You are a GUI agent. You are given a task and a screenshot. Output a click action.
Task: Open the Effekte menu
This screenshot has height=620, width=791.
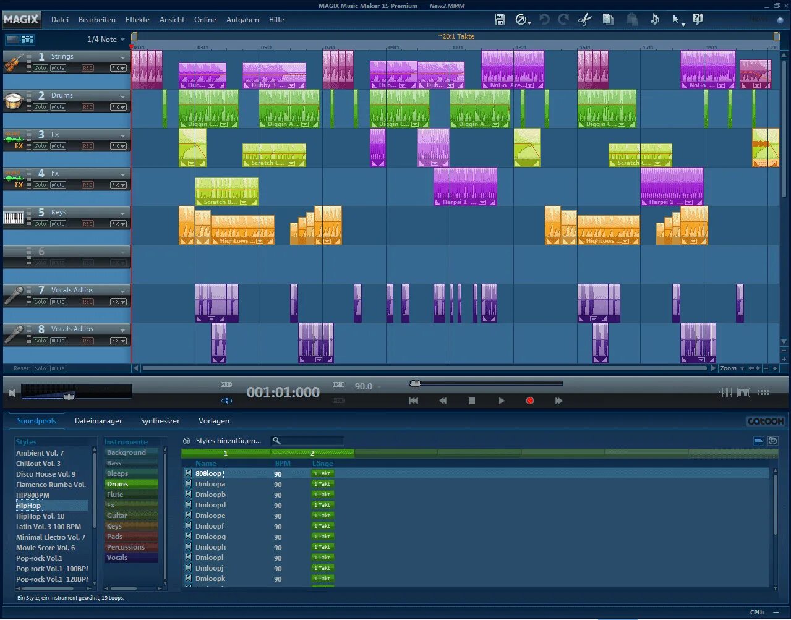tap(137, 20)
